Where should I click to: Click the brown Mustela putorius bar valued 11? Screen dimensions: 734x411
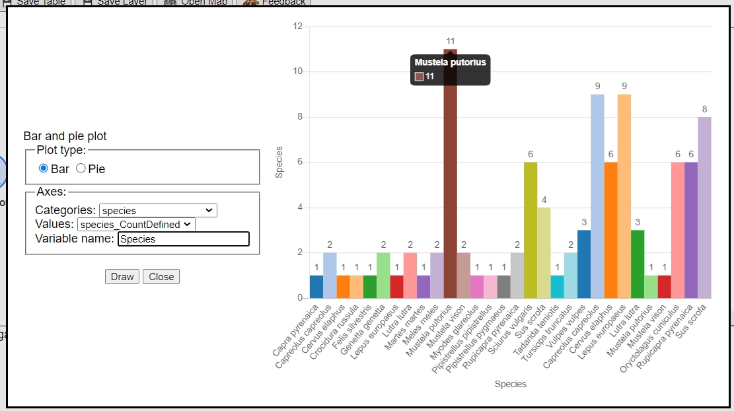click(451, 174)
